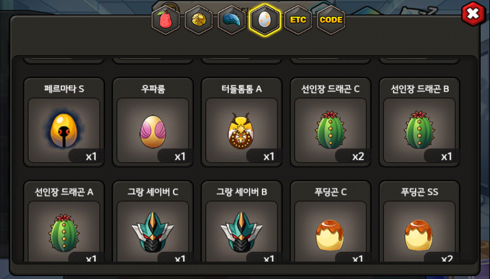Click the 선인장 드래곤 B cactus egg
490x279 pixels.
tap(419, 130)
